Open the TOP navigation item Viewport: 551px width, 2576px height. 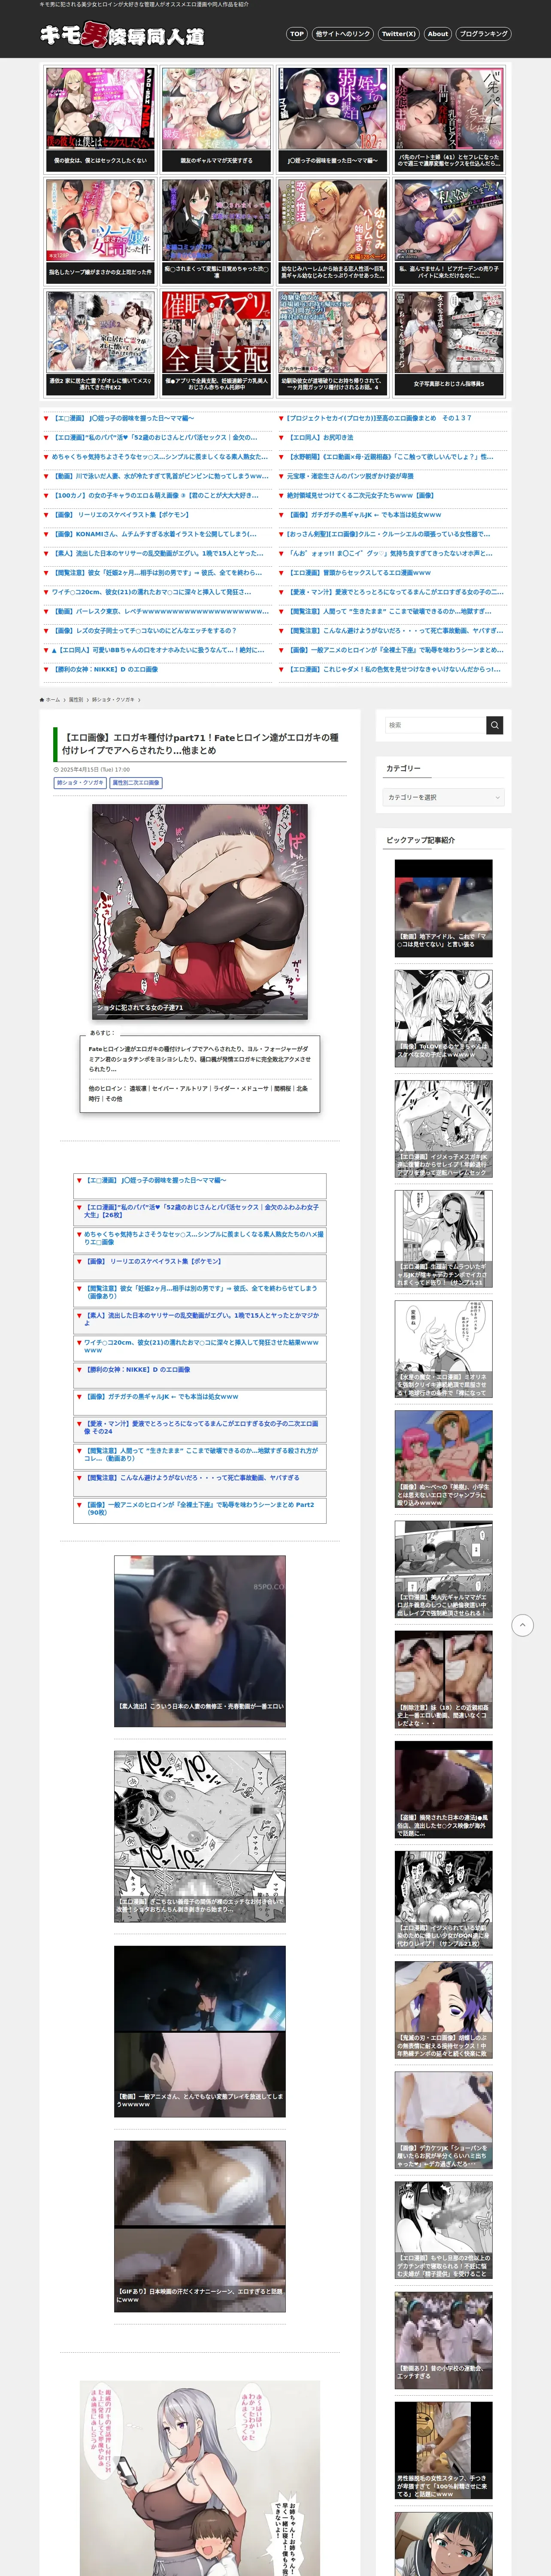coord(297,34)
